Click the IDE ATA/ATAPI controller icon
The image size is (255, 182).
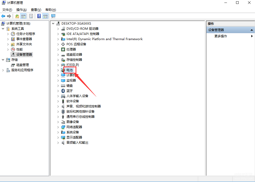coord(63,34)
